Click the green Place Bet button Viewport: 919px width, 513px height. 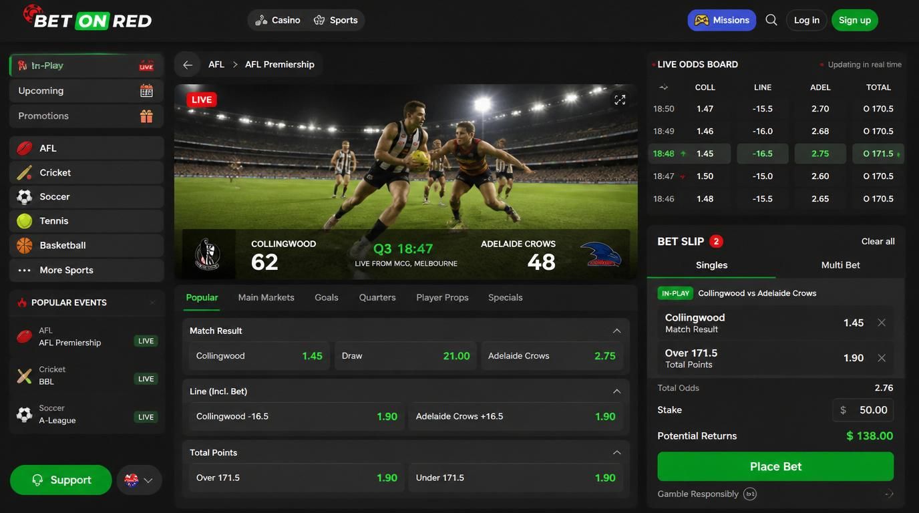(775, 467)
